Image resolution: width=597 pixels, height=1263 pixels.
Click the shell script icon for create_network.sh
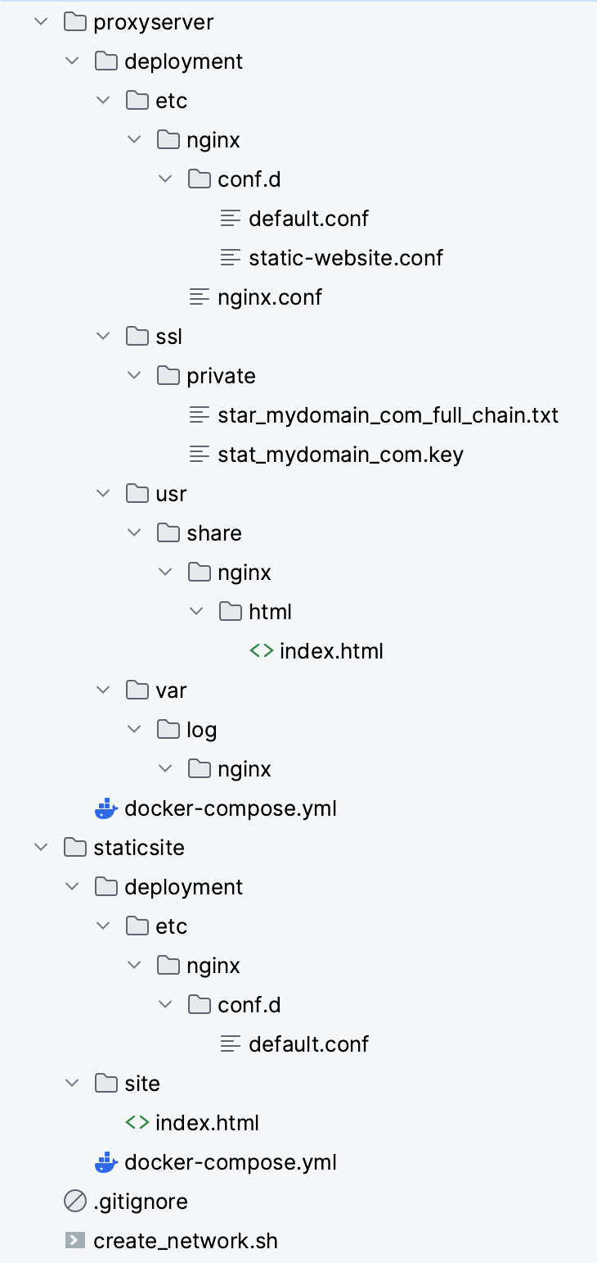click(75, 1241)
